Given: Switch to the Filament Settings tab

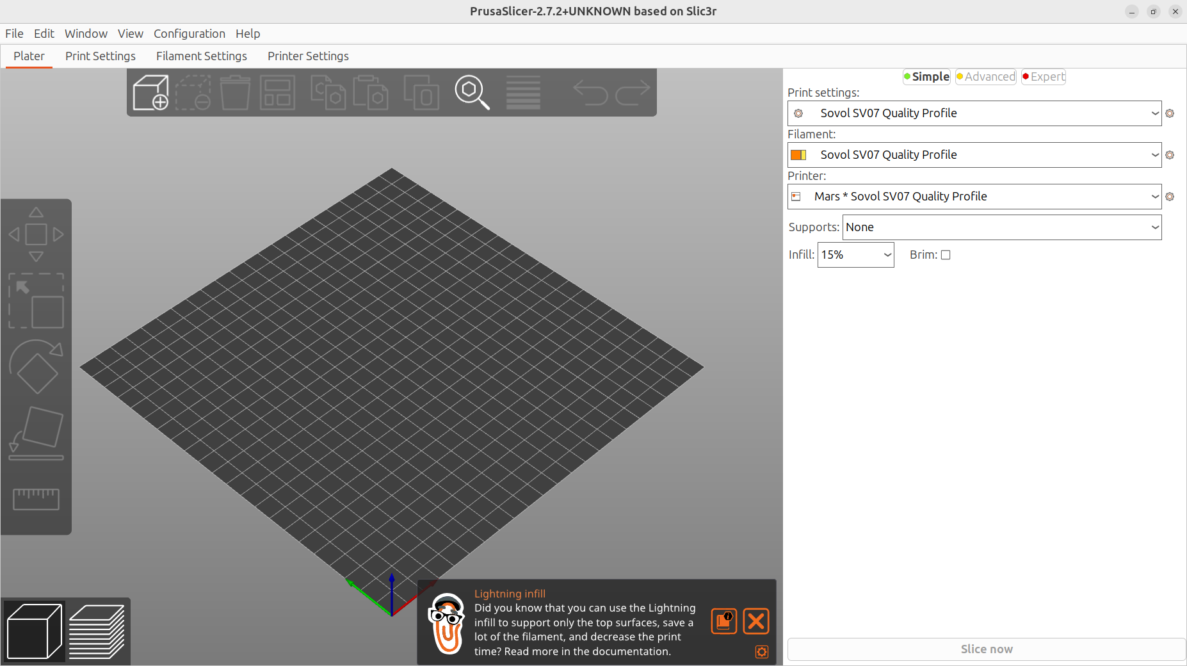Looking at the screenshot, I should [x=202, y=56].
